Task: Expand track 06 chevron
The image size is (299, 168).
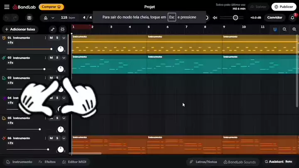Action: pyautogui.click(x=64, y=138)
